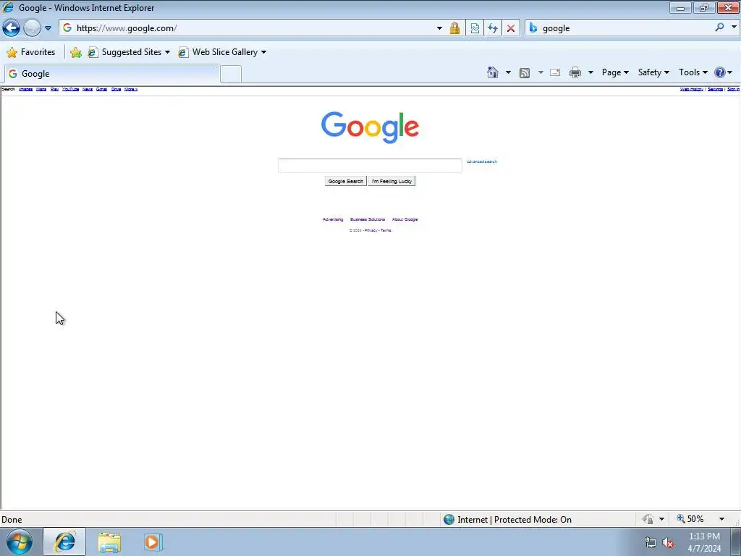Expand the address bar autocomplete dropdown arrow
The width and height of the screenshot is (741, 556).
point(439,28)
